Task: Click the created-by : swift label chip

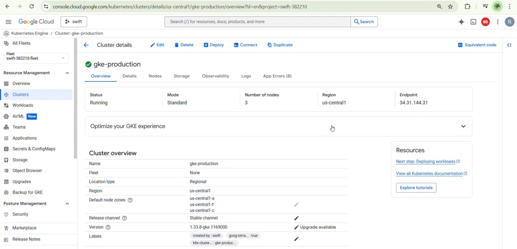Action: point(206,236)
